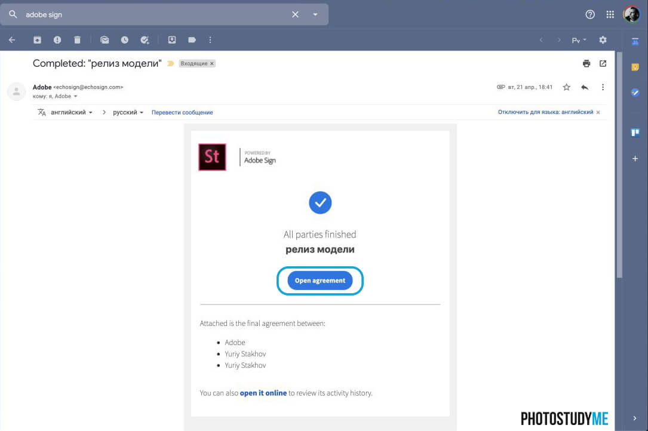Report email as spam
This screenshot has width=648, height=431.
(57, 39)
